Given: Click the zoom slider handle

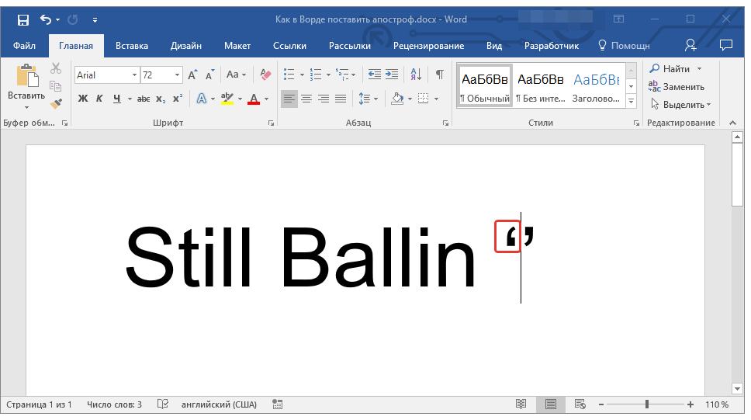Looking at the screenshot, I should coord(646,404).
